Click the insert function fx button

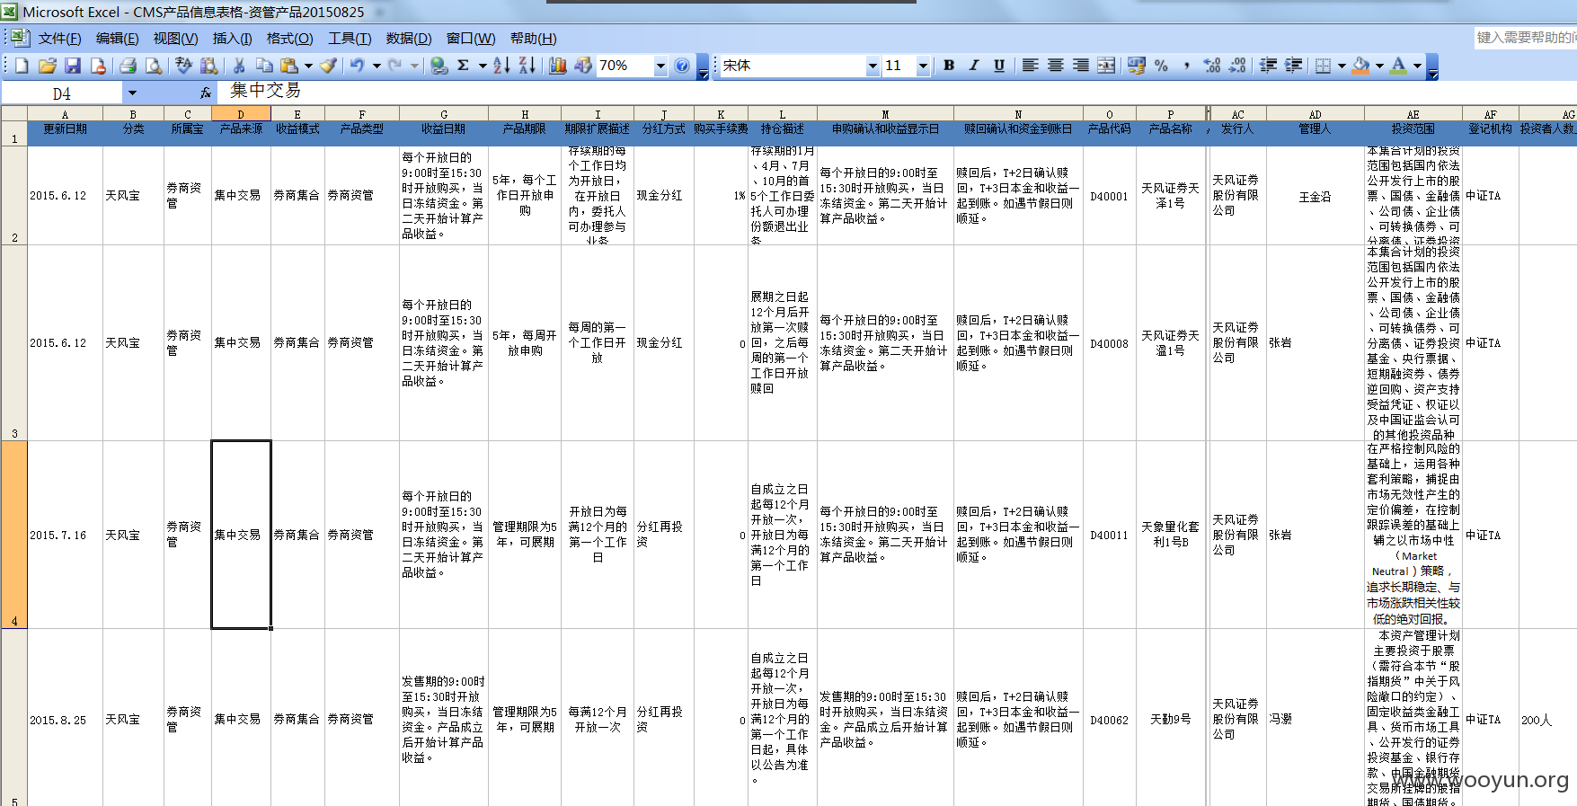206,93
